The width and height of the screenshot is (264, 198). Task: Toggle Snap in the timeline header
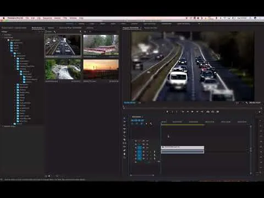[137, 124]
